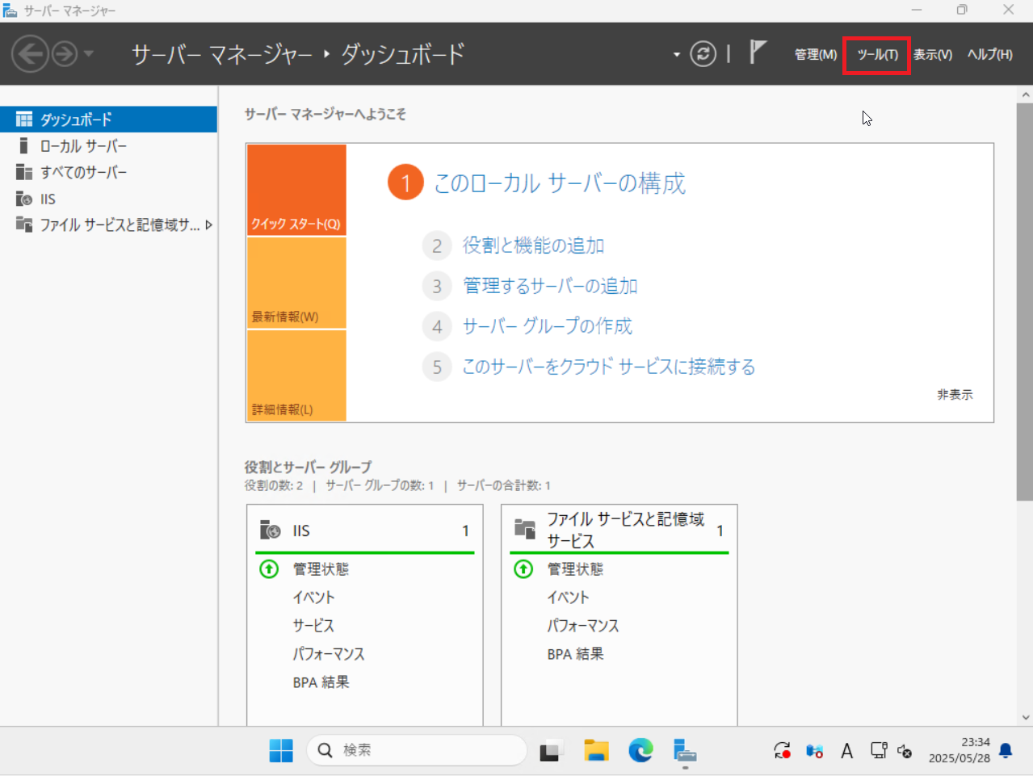Click サーバー グループの作成 link
The height and width of the screenshot is (776, 1033).
coord(547,326)
